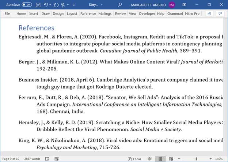Open the Home tab

[x=21, y=14]
